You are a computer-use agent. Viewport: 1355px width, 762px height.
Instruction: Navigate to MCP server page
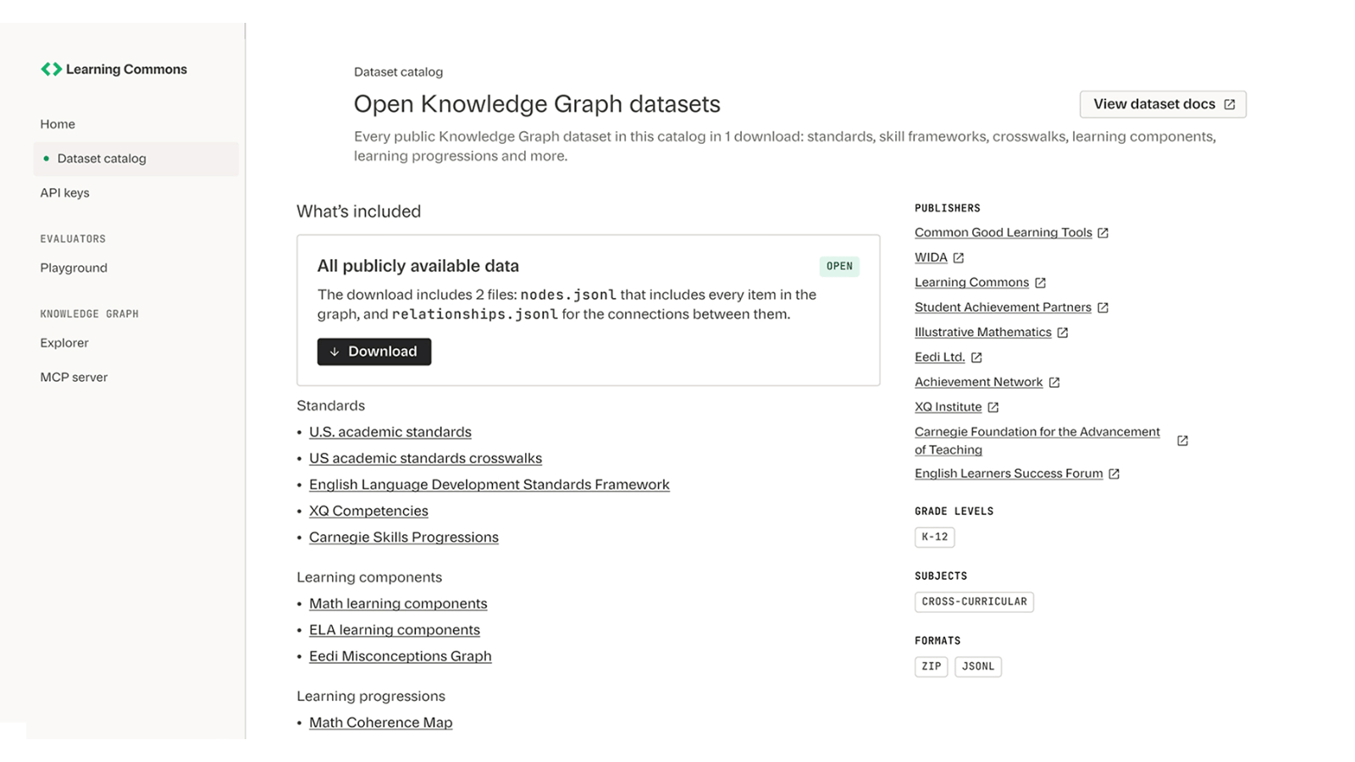(x=74, y=378)
